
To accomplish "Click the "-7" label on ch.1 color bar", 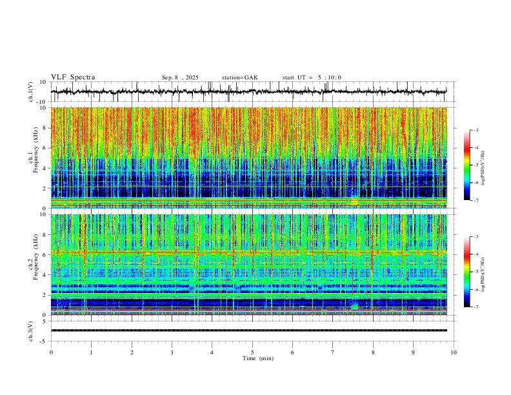I will [476, 200].
